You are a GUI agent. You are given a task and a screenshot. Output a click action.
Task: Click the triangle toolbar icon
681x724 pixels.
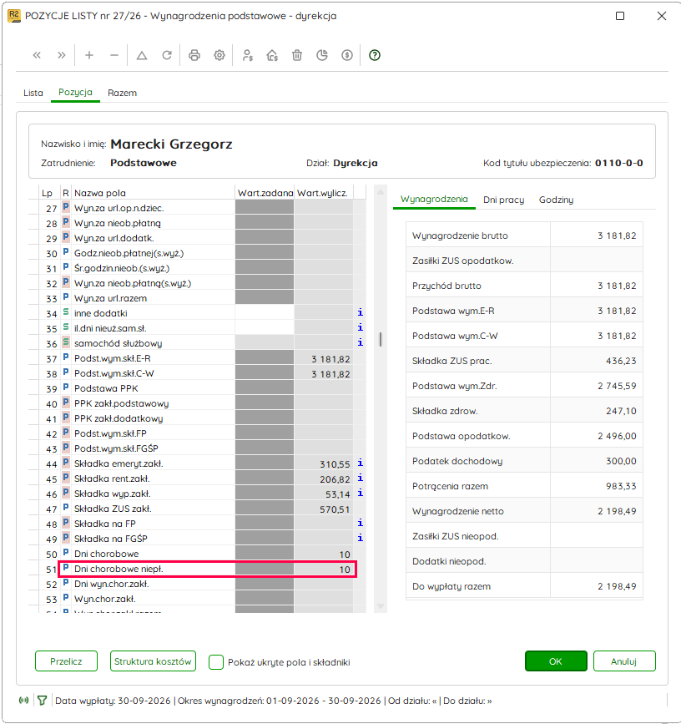142,55
